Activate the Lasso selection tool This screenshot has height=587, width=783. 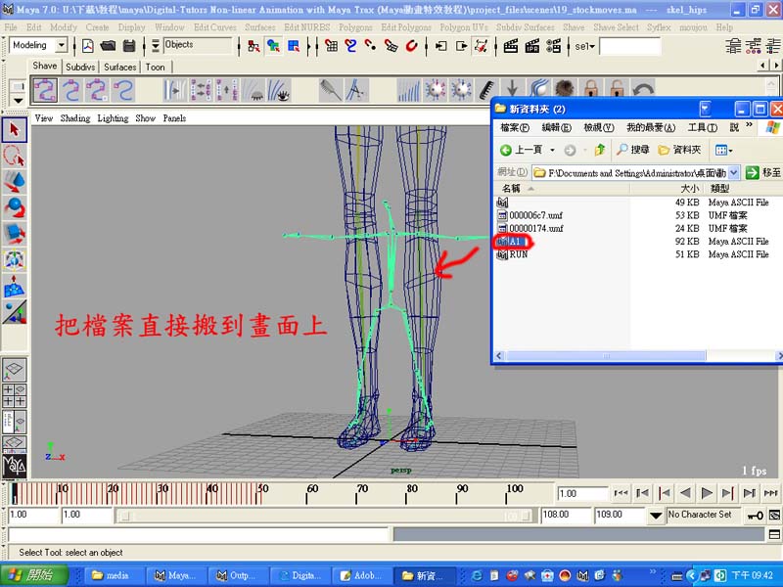[15, 157]
